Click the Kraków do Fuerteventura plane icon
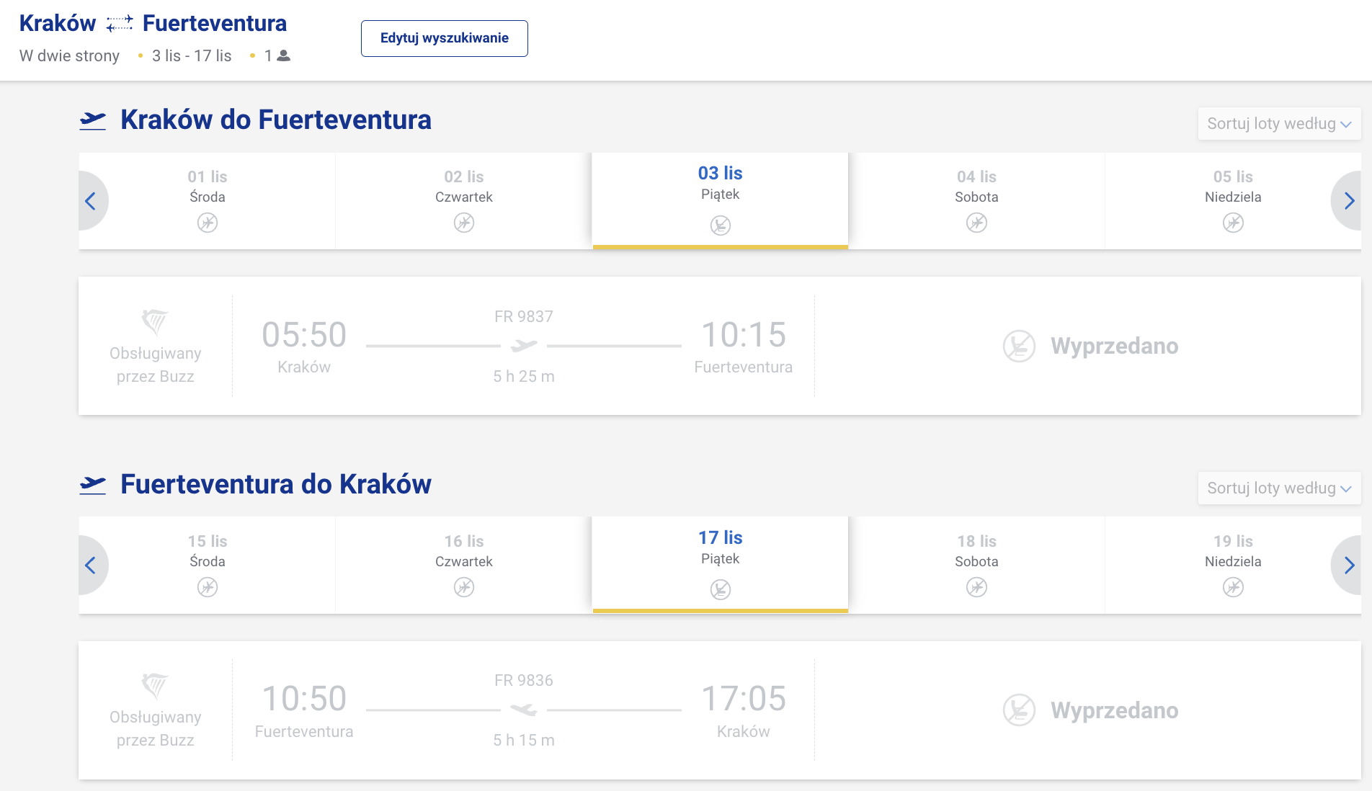The image size is (1372, 791). 93,120
